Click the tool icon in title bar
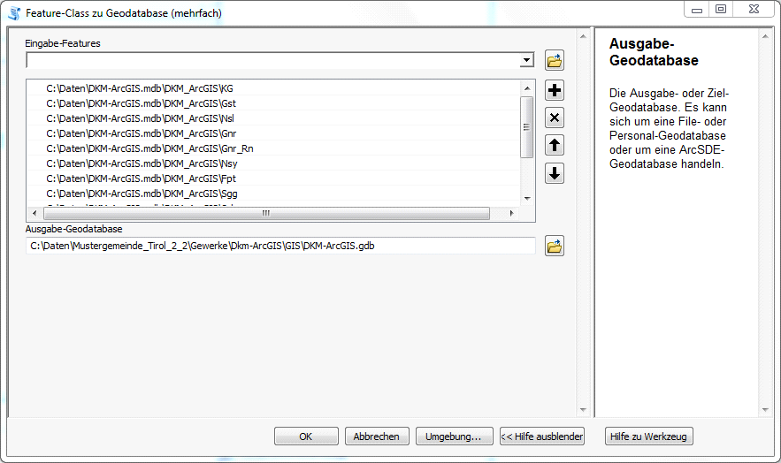The image size is (781, 463). (14, 12)
